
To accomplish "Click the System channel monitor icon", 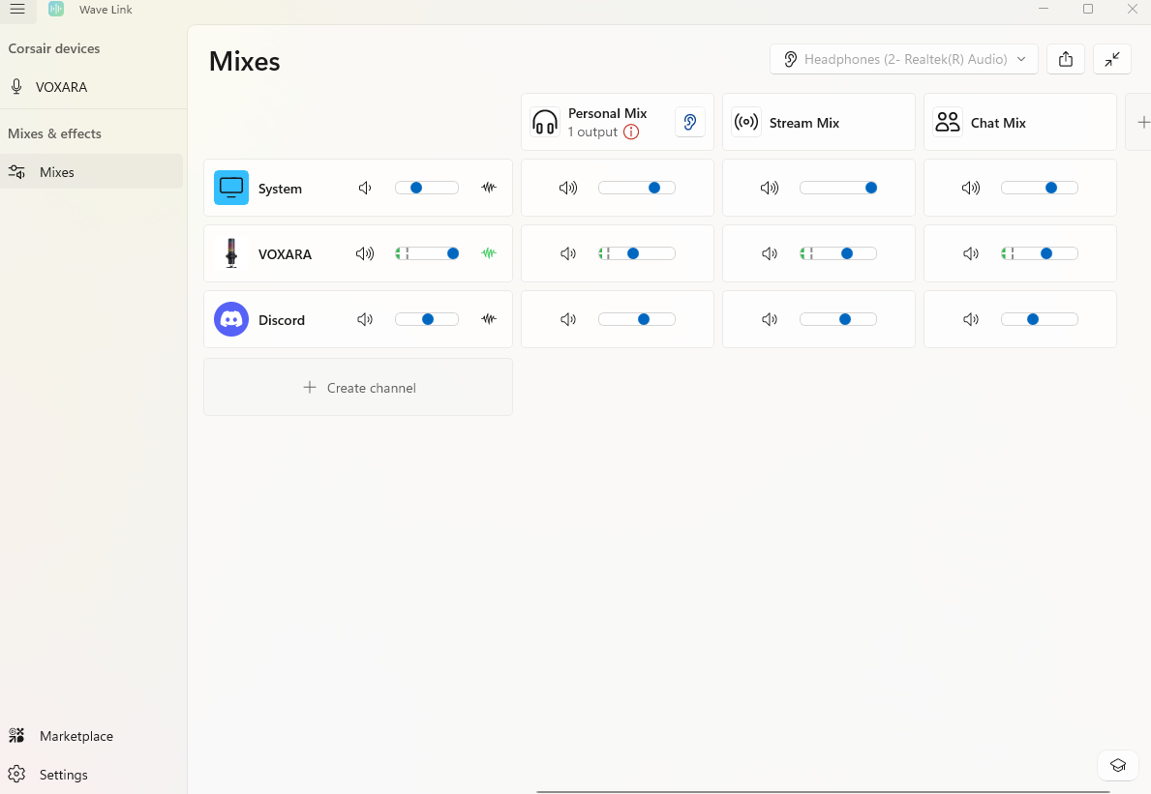I will [231, 188].
